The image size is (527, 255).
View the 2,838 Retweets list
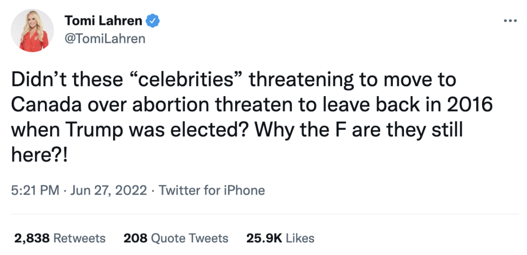pos(60,238)
